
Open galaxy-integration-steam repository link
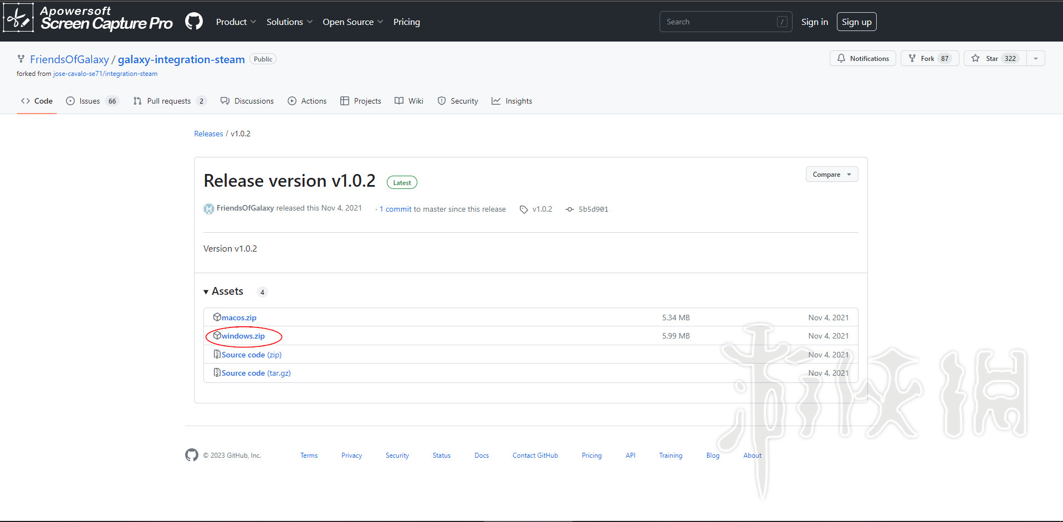[x=181, y=59]
